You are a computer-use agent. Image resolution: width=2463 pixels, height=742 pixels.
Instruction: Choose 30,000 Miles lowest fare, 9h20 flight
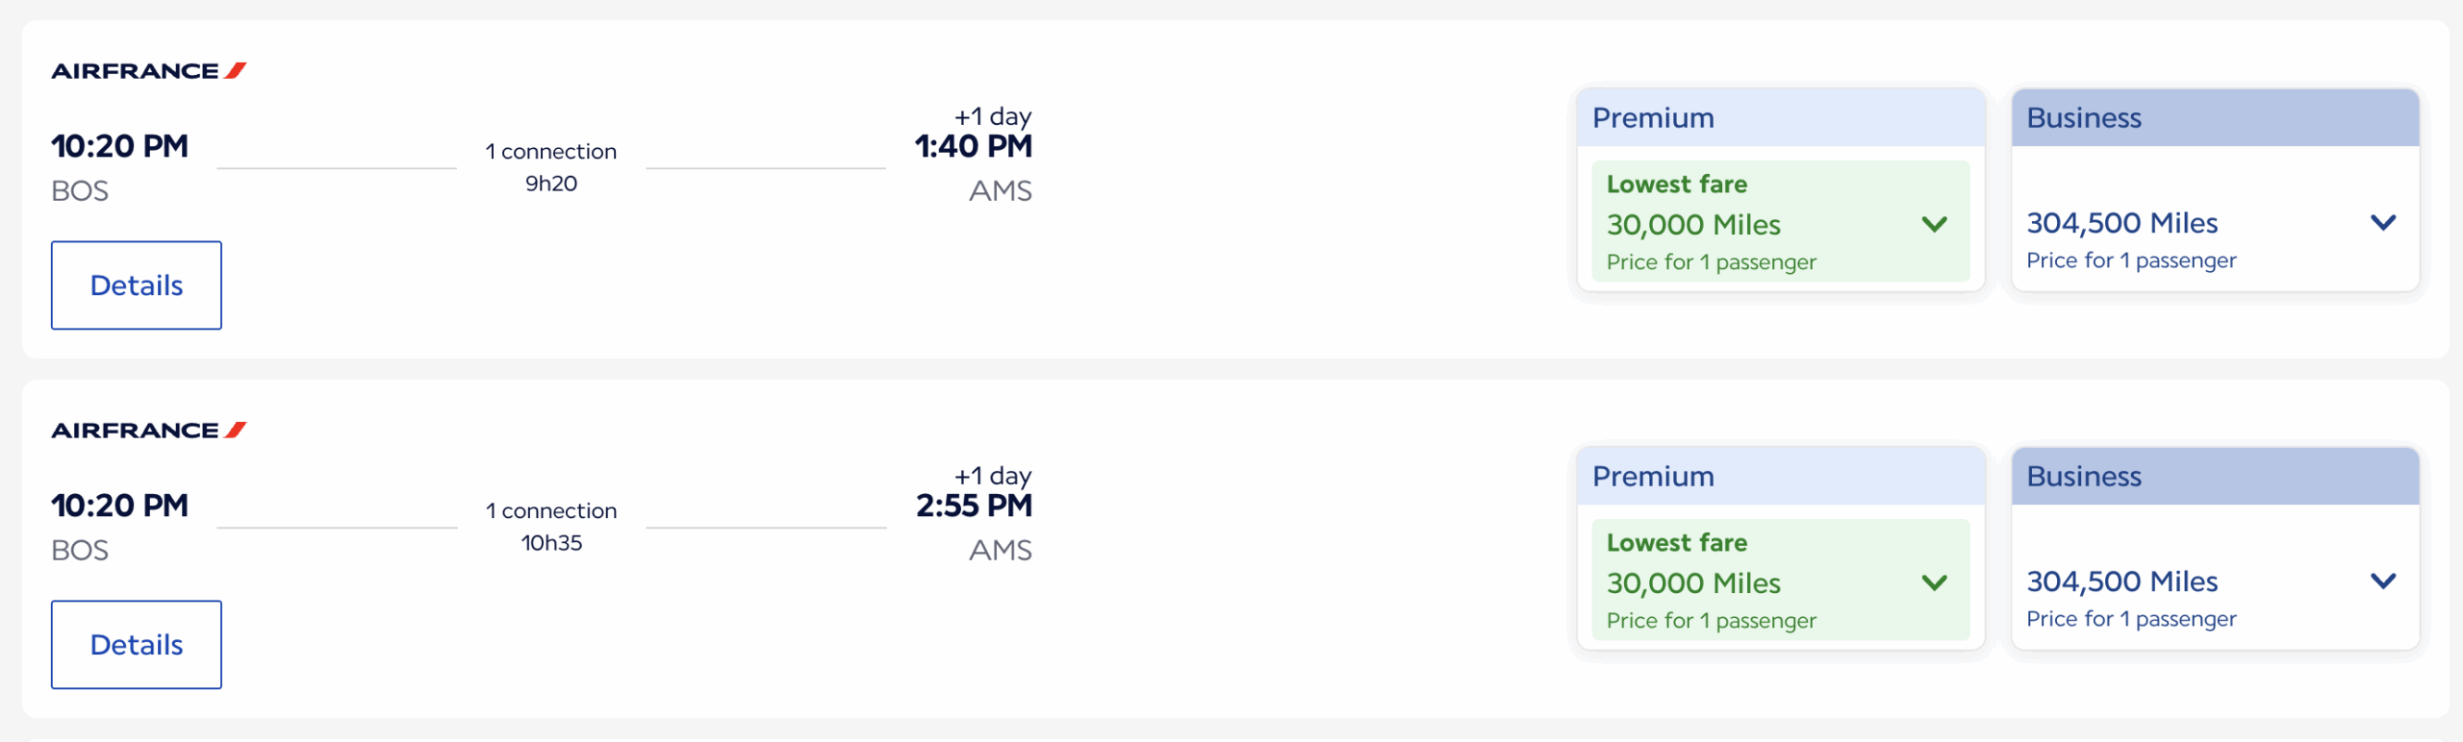click(x=1693, y=225)
